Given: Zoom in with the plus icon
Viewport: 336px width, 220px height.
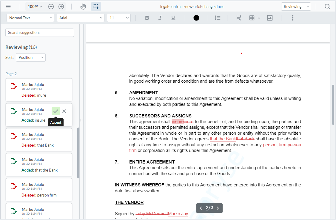Looking at the screenshot, I should tap(61, 7).
